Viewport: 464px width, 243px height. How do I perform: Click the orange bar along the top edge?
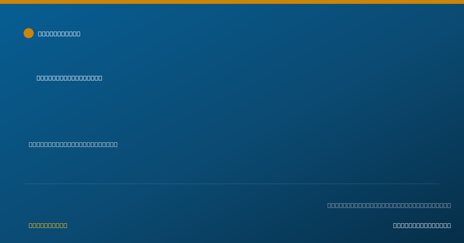(x=232, y=2)
